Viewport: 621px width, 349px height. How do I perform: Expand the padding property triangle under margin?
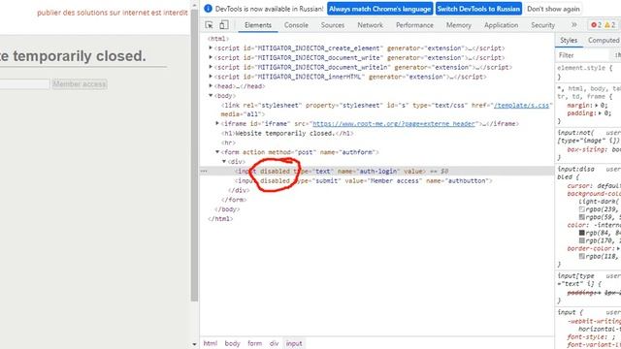tap(600, 113)
